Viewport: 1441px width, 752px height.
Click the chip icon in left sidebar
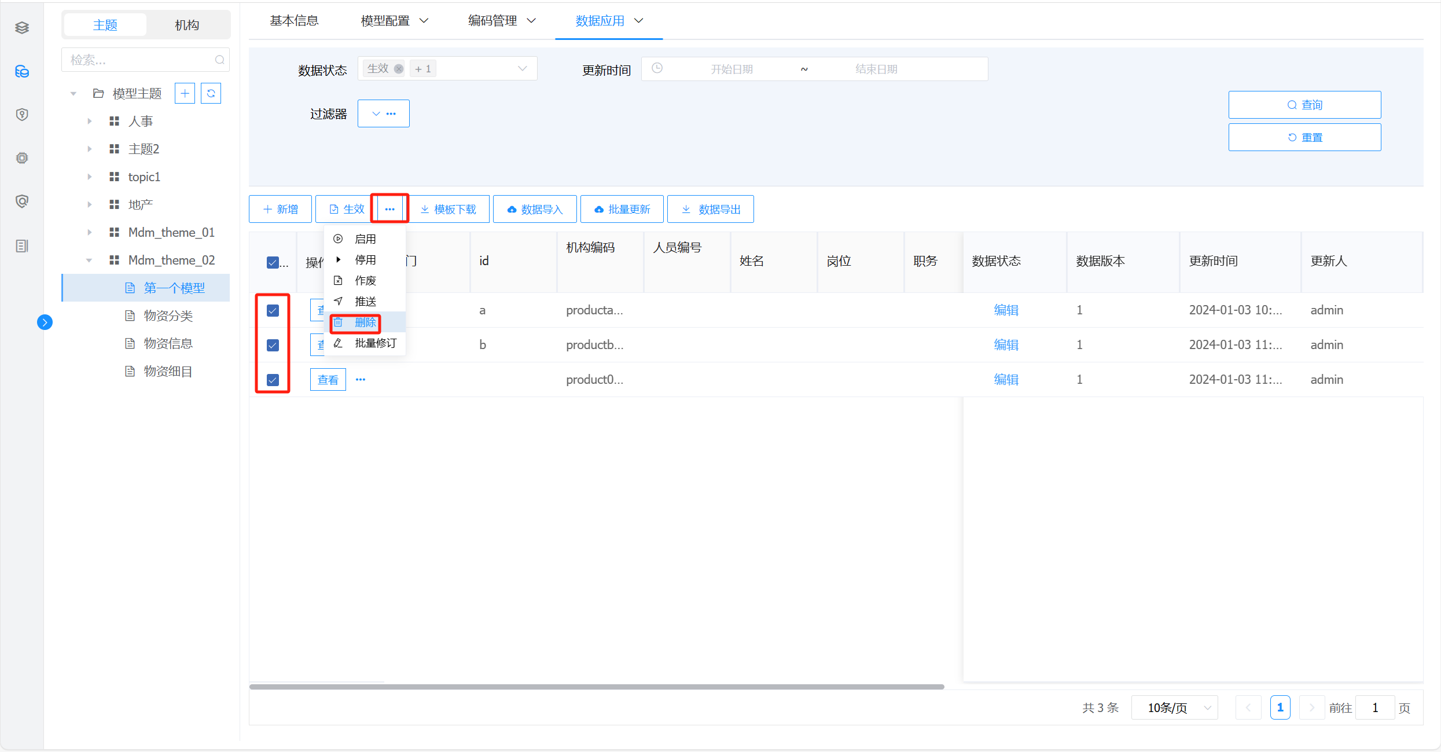22,158
